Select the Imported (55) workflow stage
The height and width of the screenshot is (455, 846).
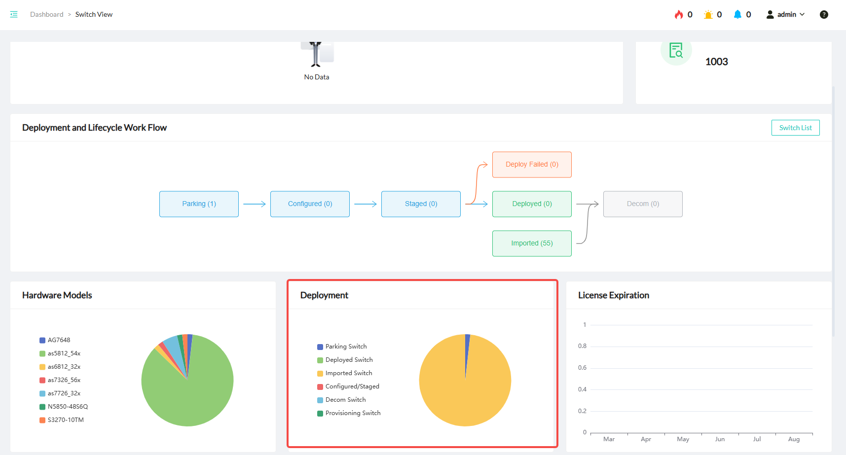[x=532, y=244]
